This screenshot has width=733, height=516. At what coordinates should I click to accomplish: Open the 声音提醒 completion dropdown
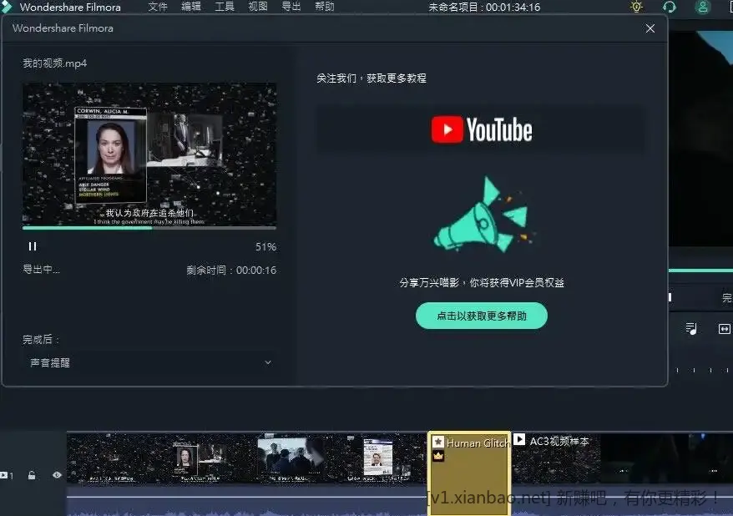pos(149,362)
